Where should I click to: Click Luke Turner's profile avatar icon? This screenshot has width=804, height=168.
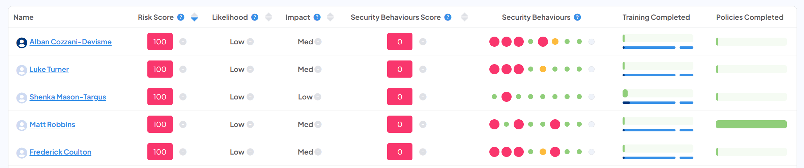tap(22, 70)
